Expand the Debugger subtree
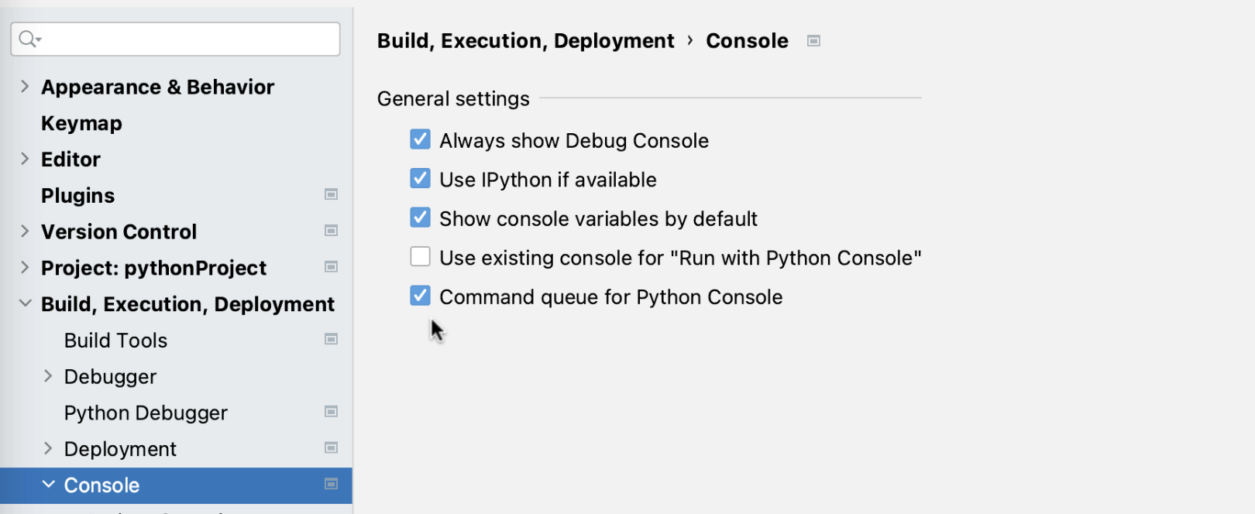Viewport: 1255px width, 514px height. click(x=48, y=376)
